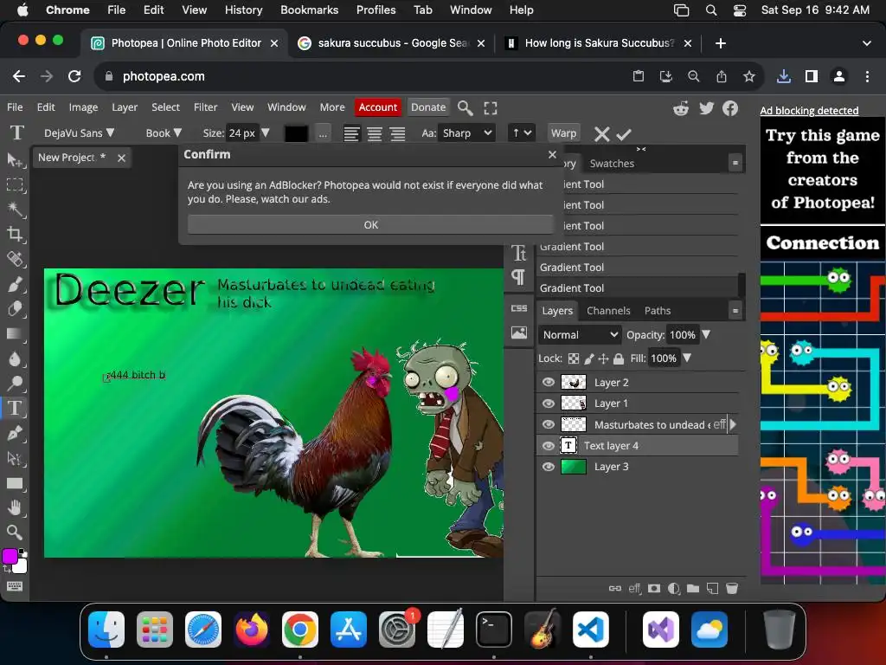Screen dimensions: 886x665
Task: Hide Layer 2 with its eye icon
Action: 548,382
